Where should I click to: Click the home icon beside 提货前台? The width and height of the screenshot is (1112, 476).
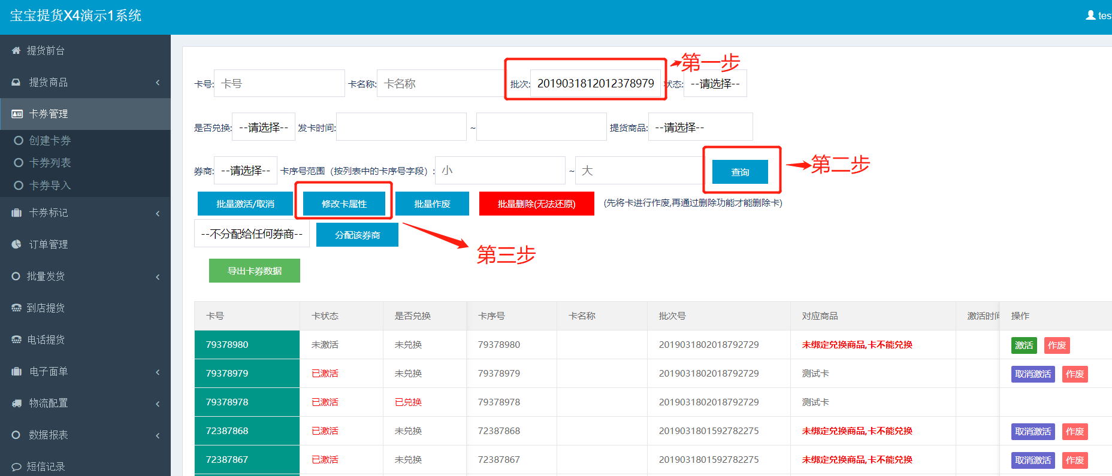pos(16,51)
